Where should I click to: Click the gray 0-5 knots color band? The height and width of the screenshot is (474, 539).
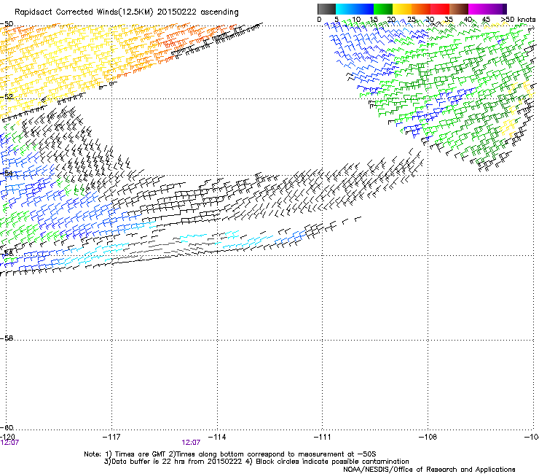point(326,9)
